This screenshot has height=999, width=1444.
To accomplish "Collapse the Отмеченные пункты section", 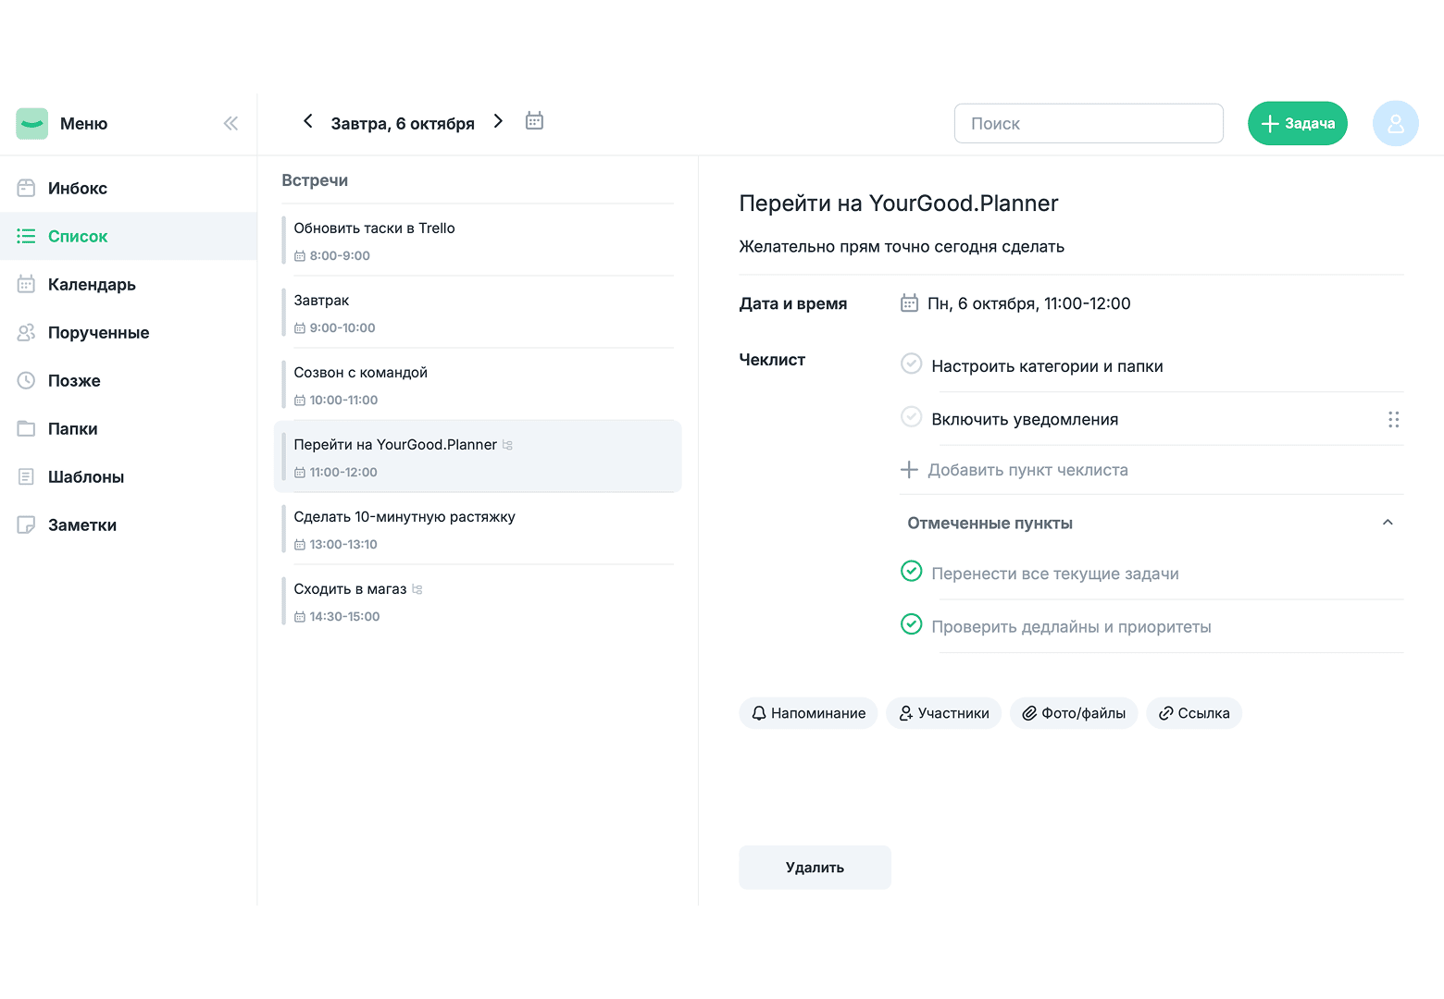I will point(1388,523).
